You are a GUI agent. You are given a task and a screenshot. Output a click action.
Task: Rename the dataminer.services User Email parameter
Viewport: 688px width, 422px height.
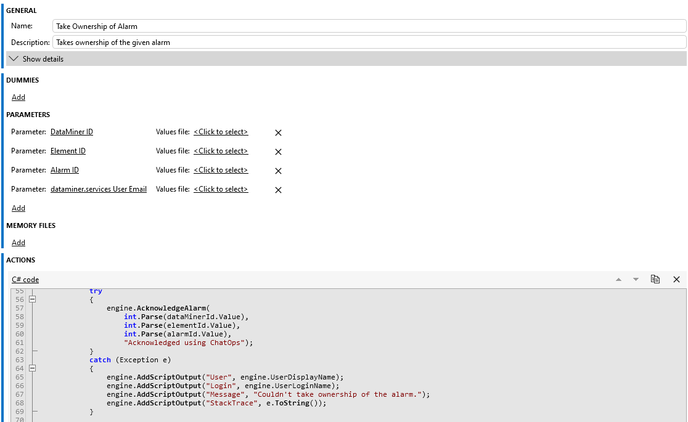tap(99, 189)
